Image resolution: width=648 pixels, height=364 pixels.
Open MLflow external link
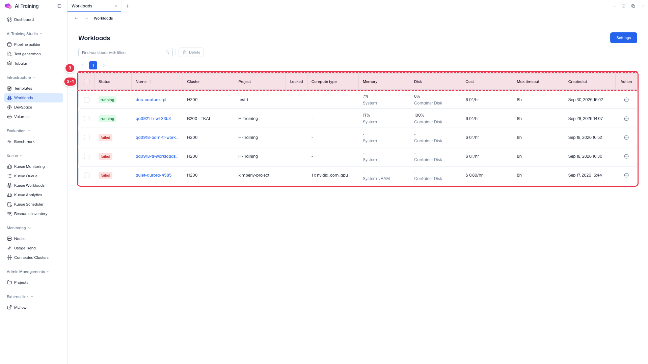33,307
